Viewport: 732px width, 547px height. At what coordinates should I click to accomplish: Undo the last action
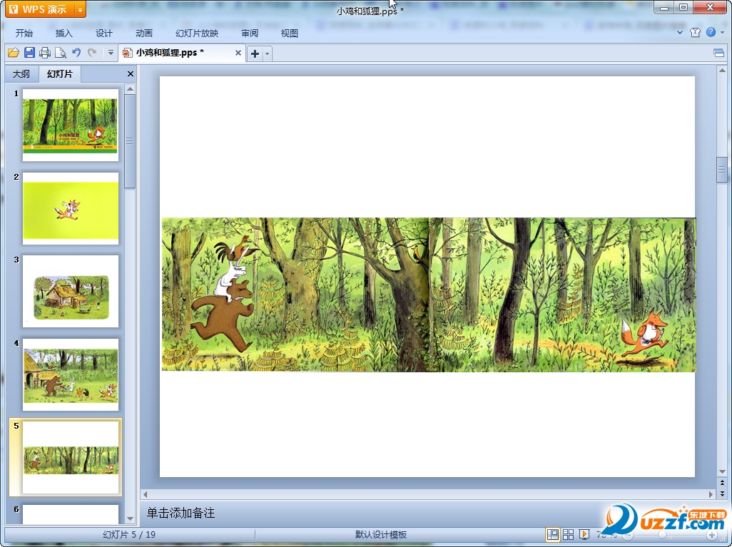point(76,53)
